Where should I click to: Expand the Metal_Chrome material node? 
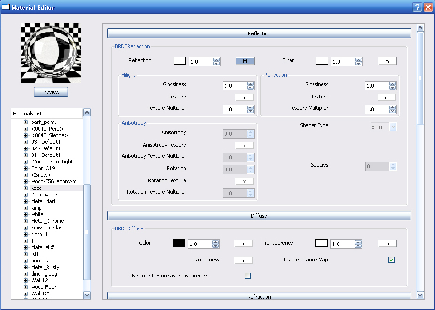click(x=25, y=221)
